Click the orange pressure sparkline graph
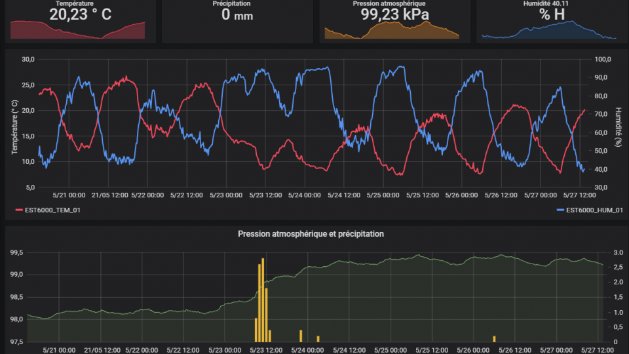 (x=392, y=30)
